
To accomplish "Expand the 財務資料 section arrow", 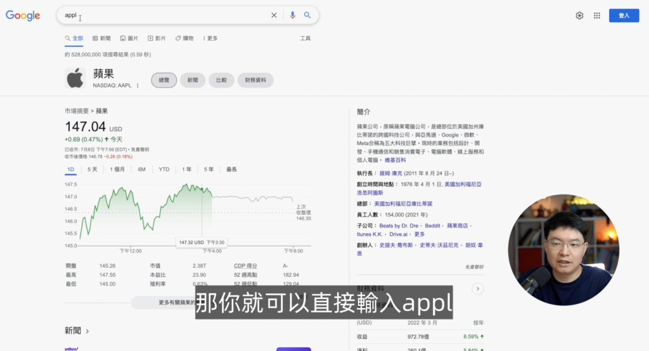I will click(478, 289).
